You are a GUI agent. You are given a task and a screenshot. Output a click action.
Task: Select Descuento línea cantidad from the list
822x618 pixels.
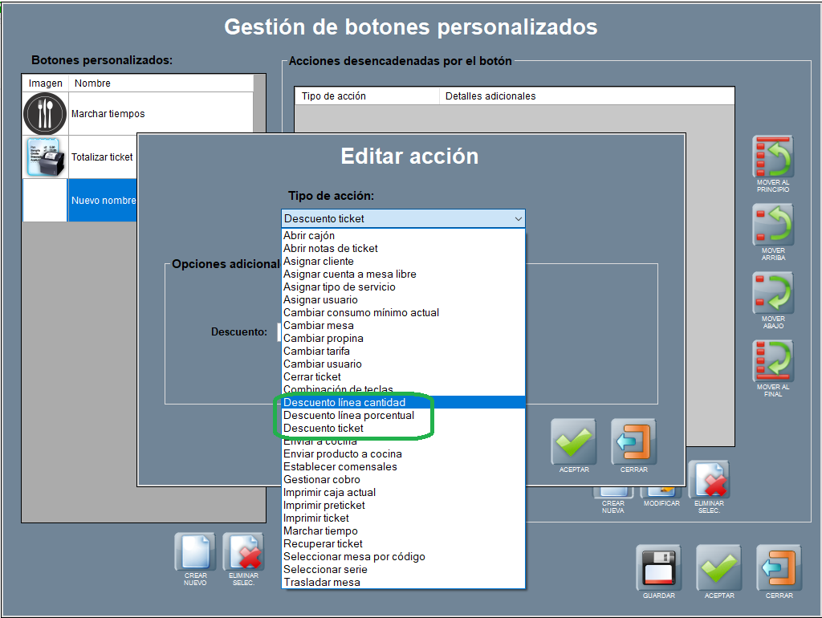(x=344, y=402)
